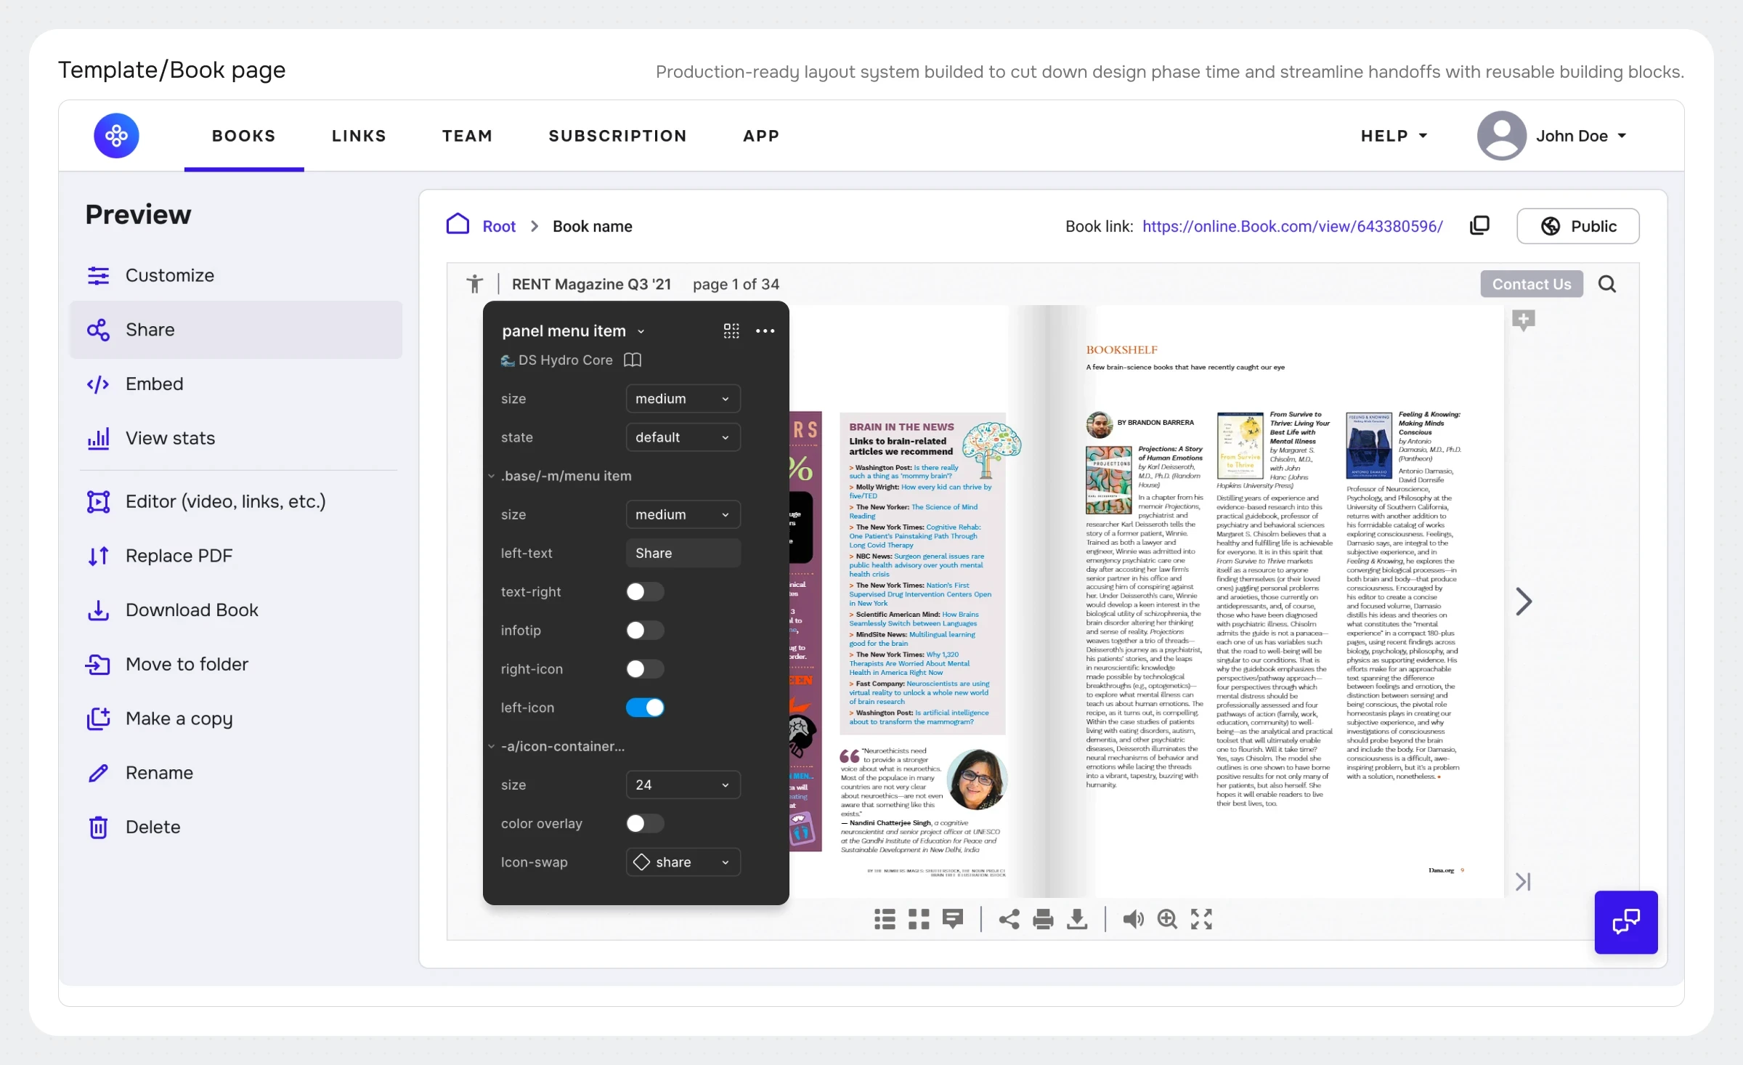The height and width of the screenshot is (1065, 1743).
Task: Collapse the -a/icon-container section
Action: click(x=492, y=746)
